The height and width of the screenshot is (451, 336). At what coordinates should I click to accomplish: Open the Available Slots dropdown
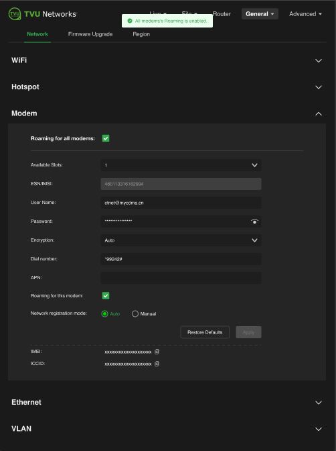(181, 165)
